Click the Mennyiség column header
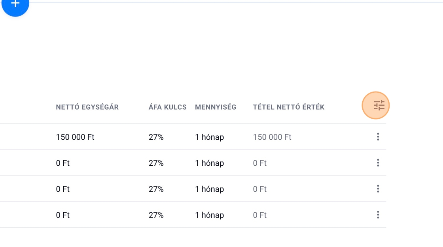443x247 pixels. click(216, 107)
